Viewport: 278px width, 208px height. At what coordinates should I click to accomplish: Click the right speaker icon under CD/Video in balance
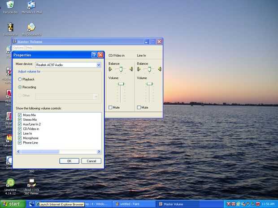coord(131,69)
